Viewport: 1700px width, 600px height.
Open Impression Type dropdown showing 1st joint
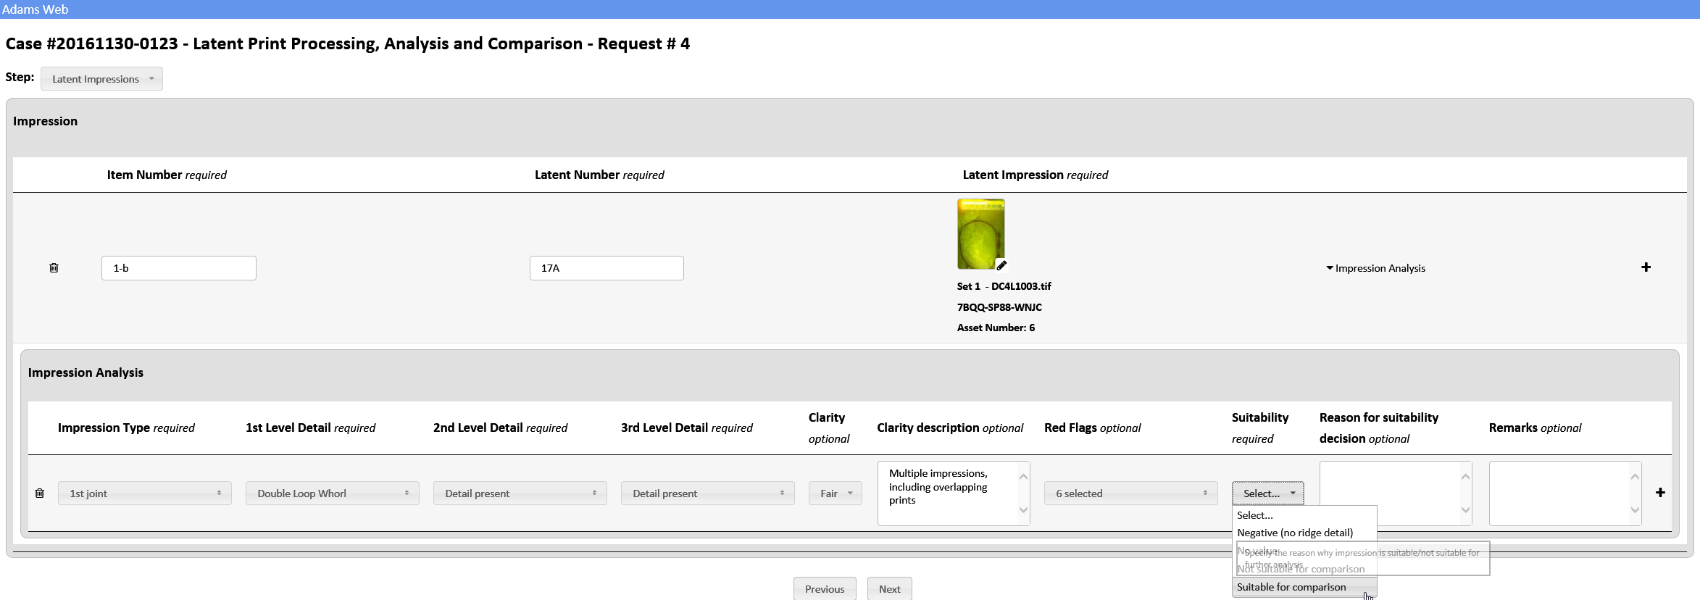click(x=144, y=493)
